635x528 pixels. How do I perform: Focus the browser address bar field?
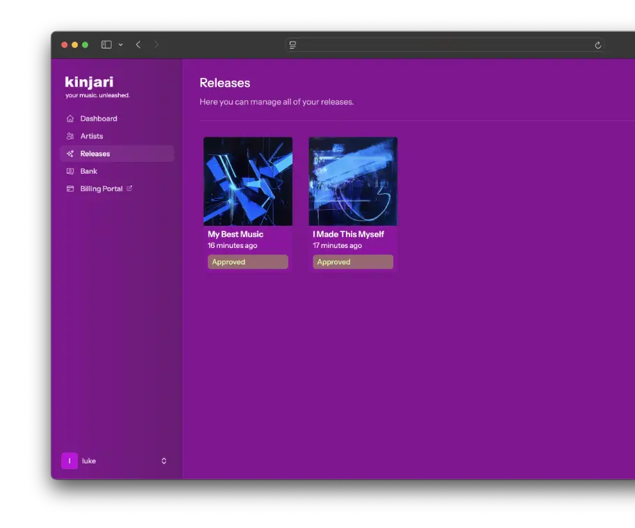445,45
